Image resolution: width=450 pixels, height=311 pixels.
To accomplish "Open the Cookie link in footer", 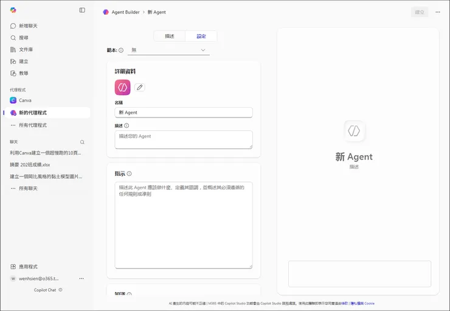I will (369, 303).
